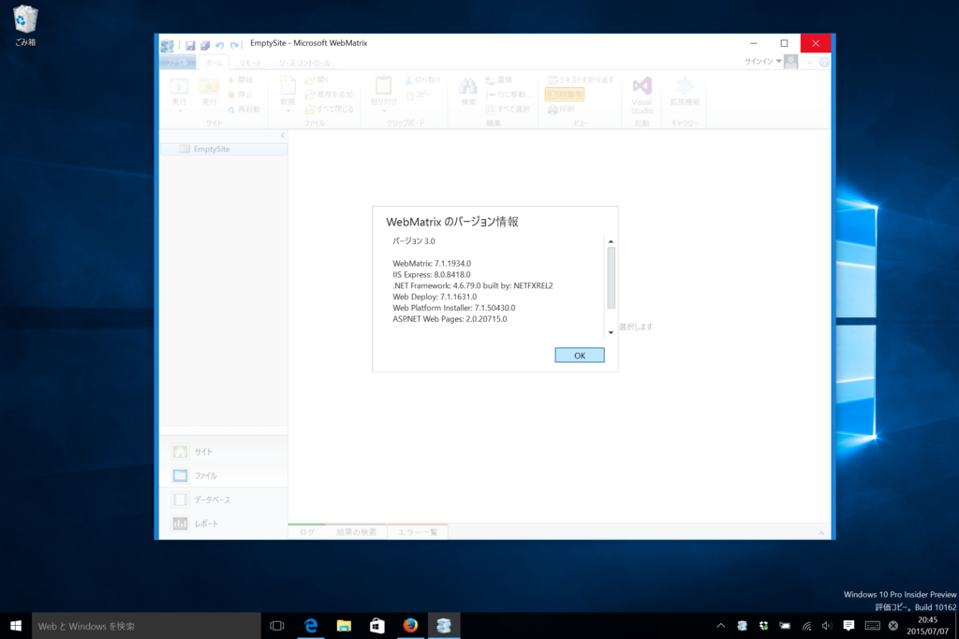Click the Redo arrow in title bar
Image resolution: width=959 pixels, height=639 pixels.
[234, 45]
